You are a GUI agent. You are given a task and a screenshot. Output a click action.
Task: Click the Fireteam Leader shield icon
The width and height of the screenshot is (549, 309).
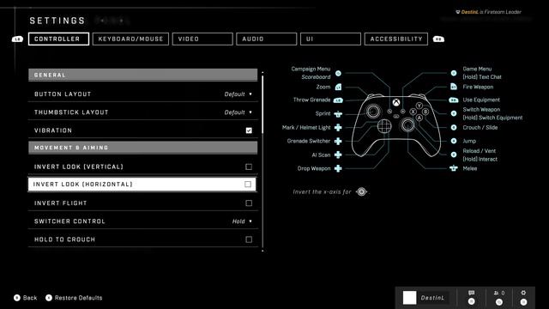click(x=457, y=12)
